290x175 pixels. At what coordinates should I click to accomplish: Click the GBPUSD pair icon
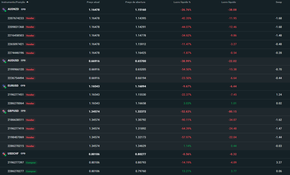click(4, 111)
